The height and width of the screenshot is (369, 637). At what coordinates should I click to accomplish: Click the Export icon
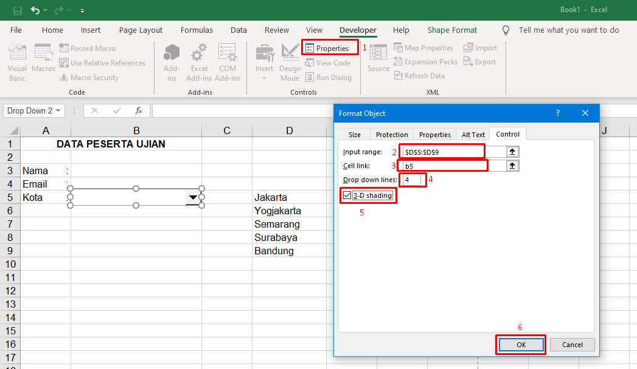(480, 61)
